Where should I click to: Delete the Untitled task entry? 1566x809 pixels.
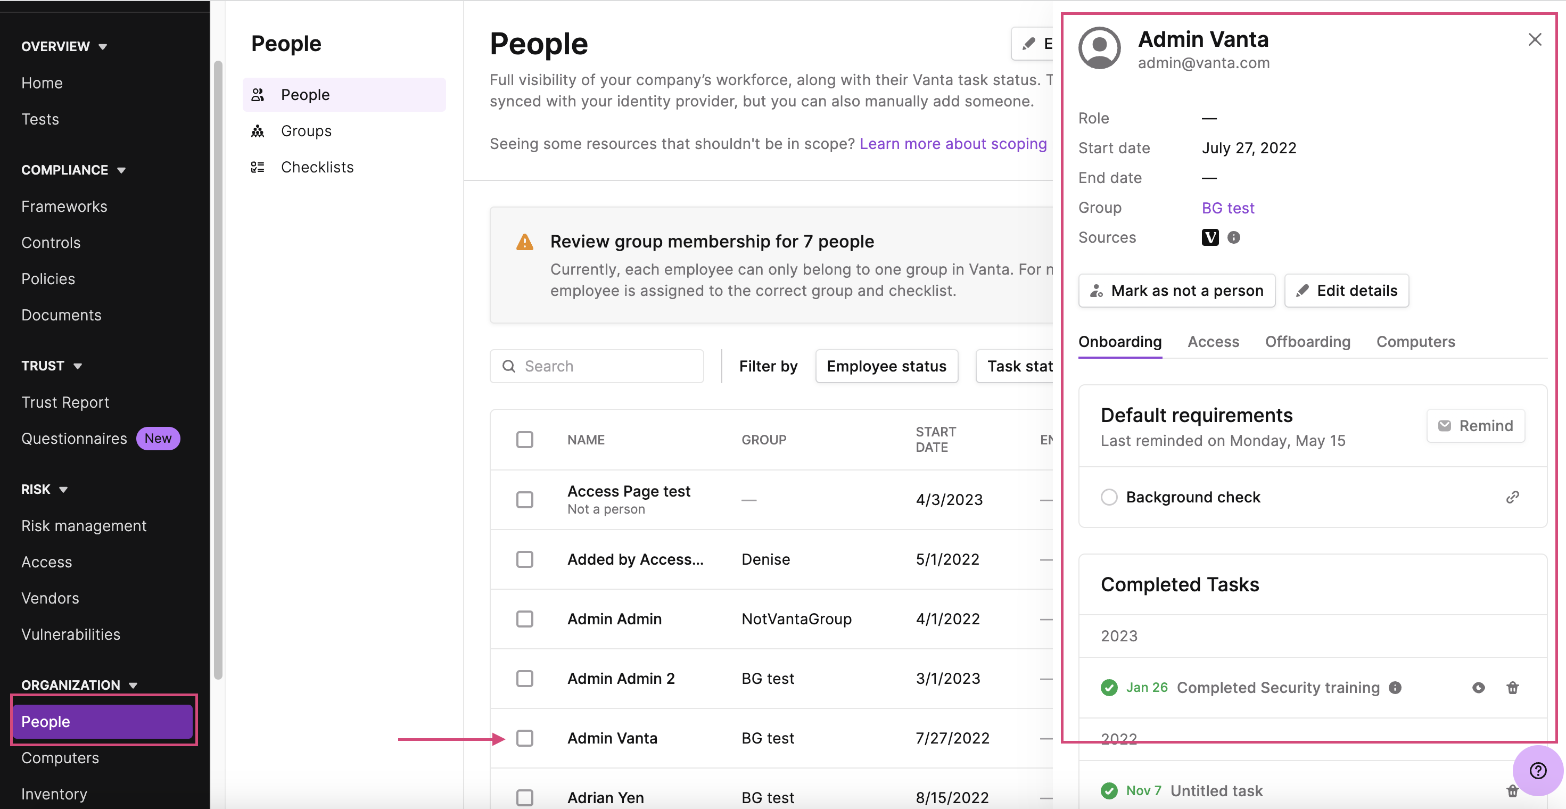(x=1512, y=790)
